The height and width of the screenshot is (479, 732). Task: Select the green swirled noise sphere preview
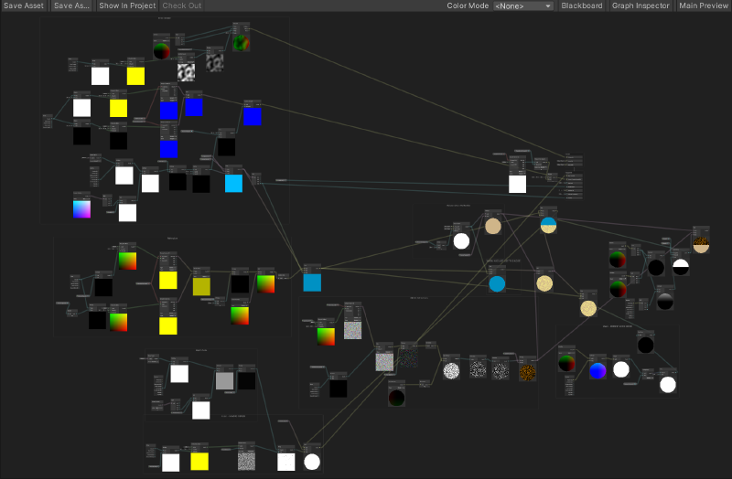241,43
